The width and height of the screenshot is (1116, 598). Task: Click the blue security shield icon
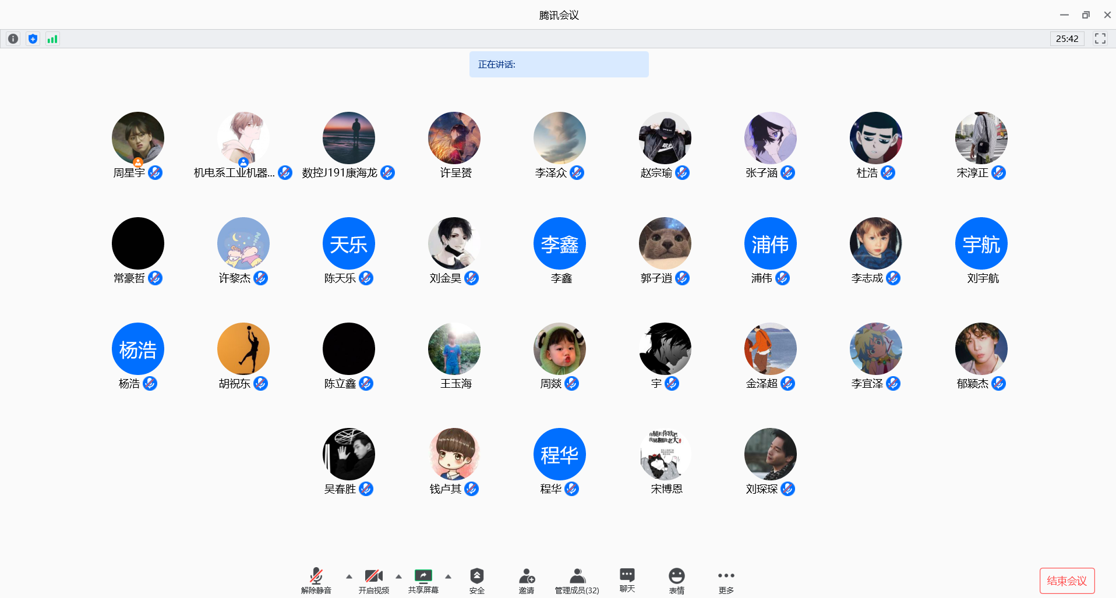tap(33, 39)
